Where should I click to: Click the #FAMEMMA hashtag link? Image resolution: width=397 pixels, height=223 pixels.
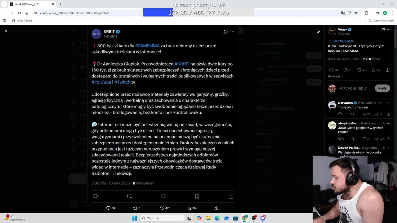click(x=147, y=46)
